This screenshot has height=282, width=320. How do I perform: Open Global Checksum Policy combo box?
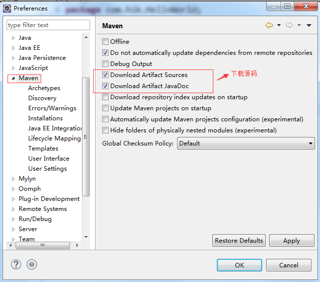(x=246, y=144)
